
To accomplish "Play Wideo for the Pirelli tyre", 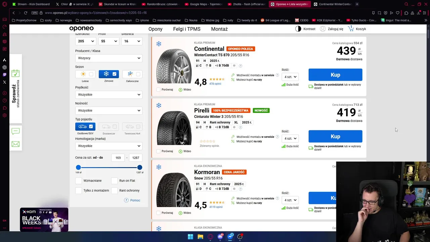I will pyautogui.click(x=185, y=151).
